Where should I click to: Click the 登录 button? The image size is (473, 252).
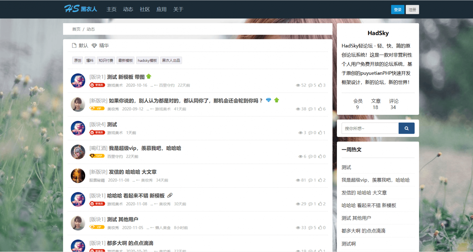coord(398,10)
